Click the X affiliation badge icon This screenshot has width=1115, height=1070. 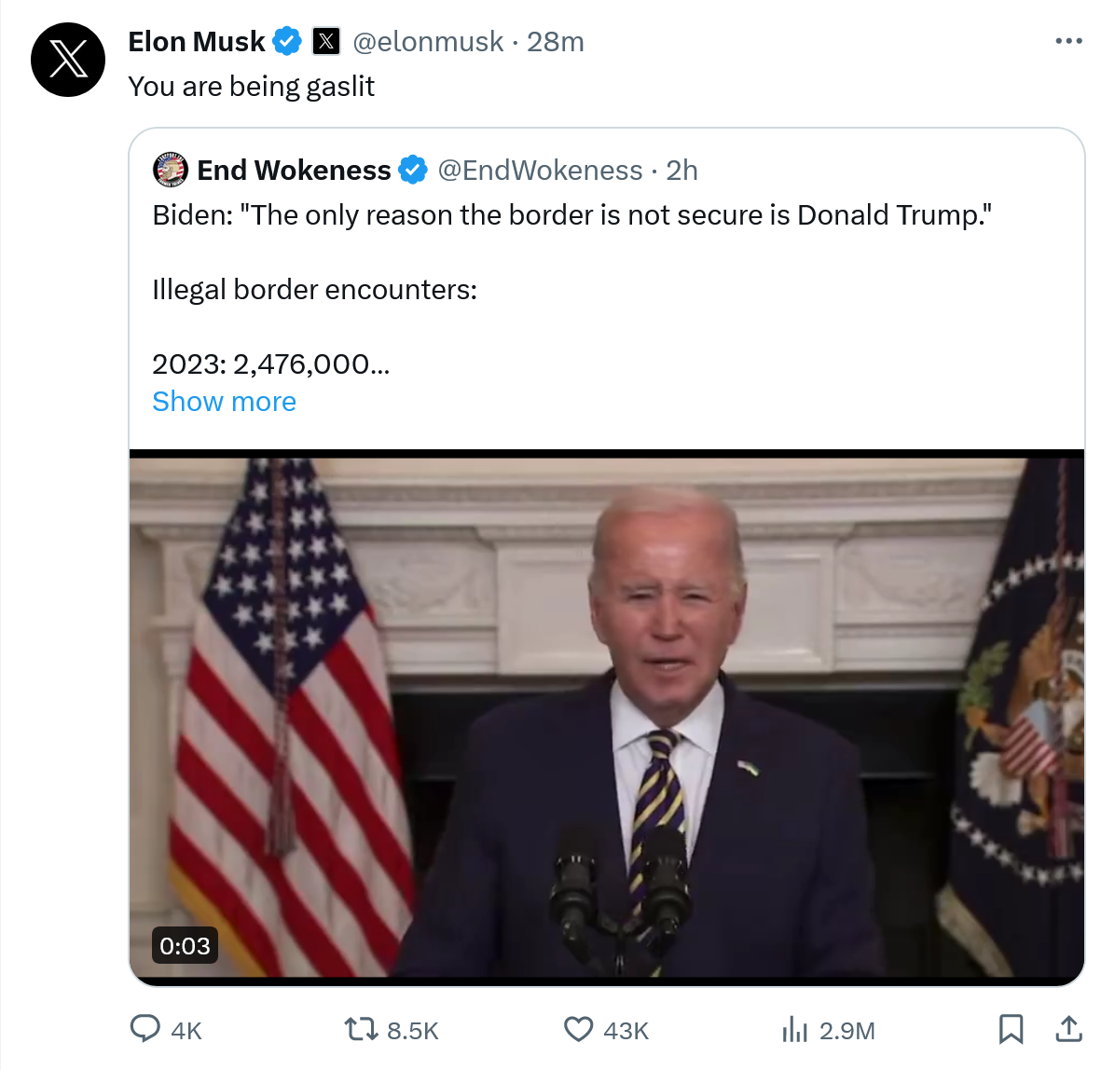tap(325, 42)
